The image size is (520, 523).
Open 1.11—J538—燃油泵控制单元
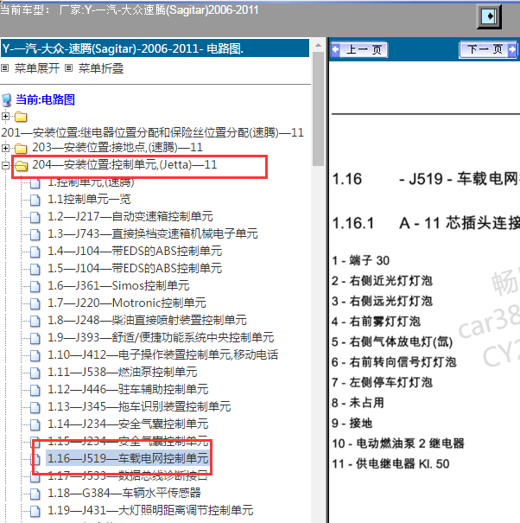[x=123, y=373]
